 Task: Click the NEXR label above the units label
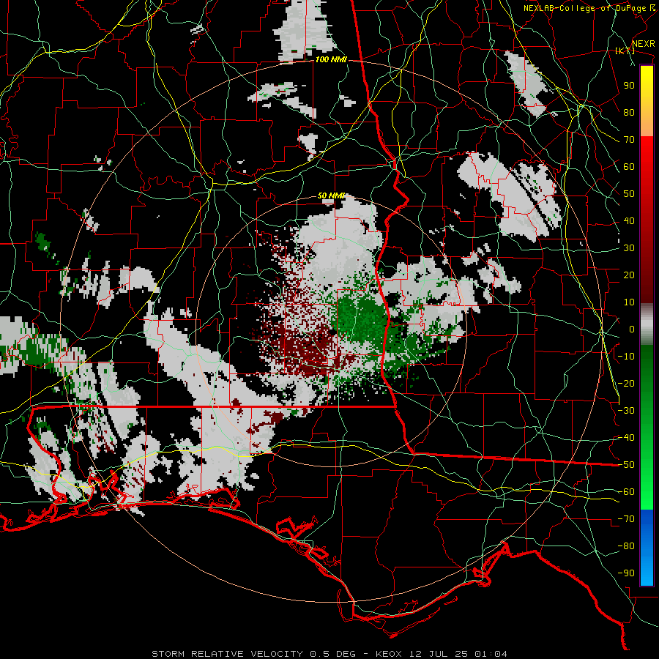point(644,44)
